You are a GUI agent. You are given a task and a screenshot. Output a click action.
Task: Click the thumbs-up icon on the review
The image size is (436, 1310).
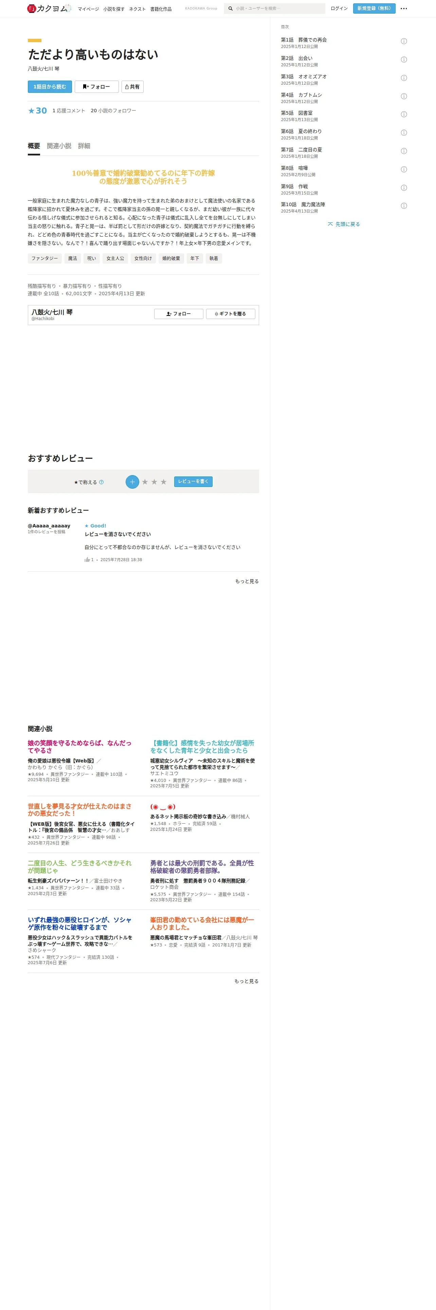[87, 559]
